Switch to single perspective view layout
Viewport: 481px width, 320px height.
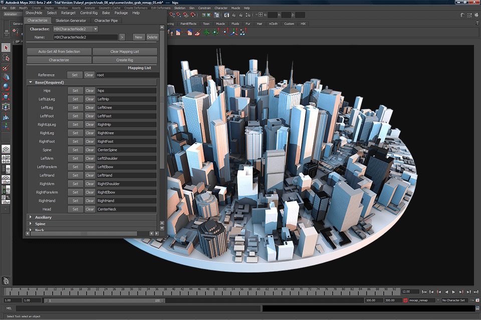[x=6, y=149]
